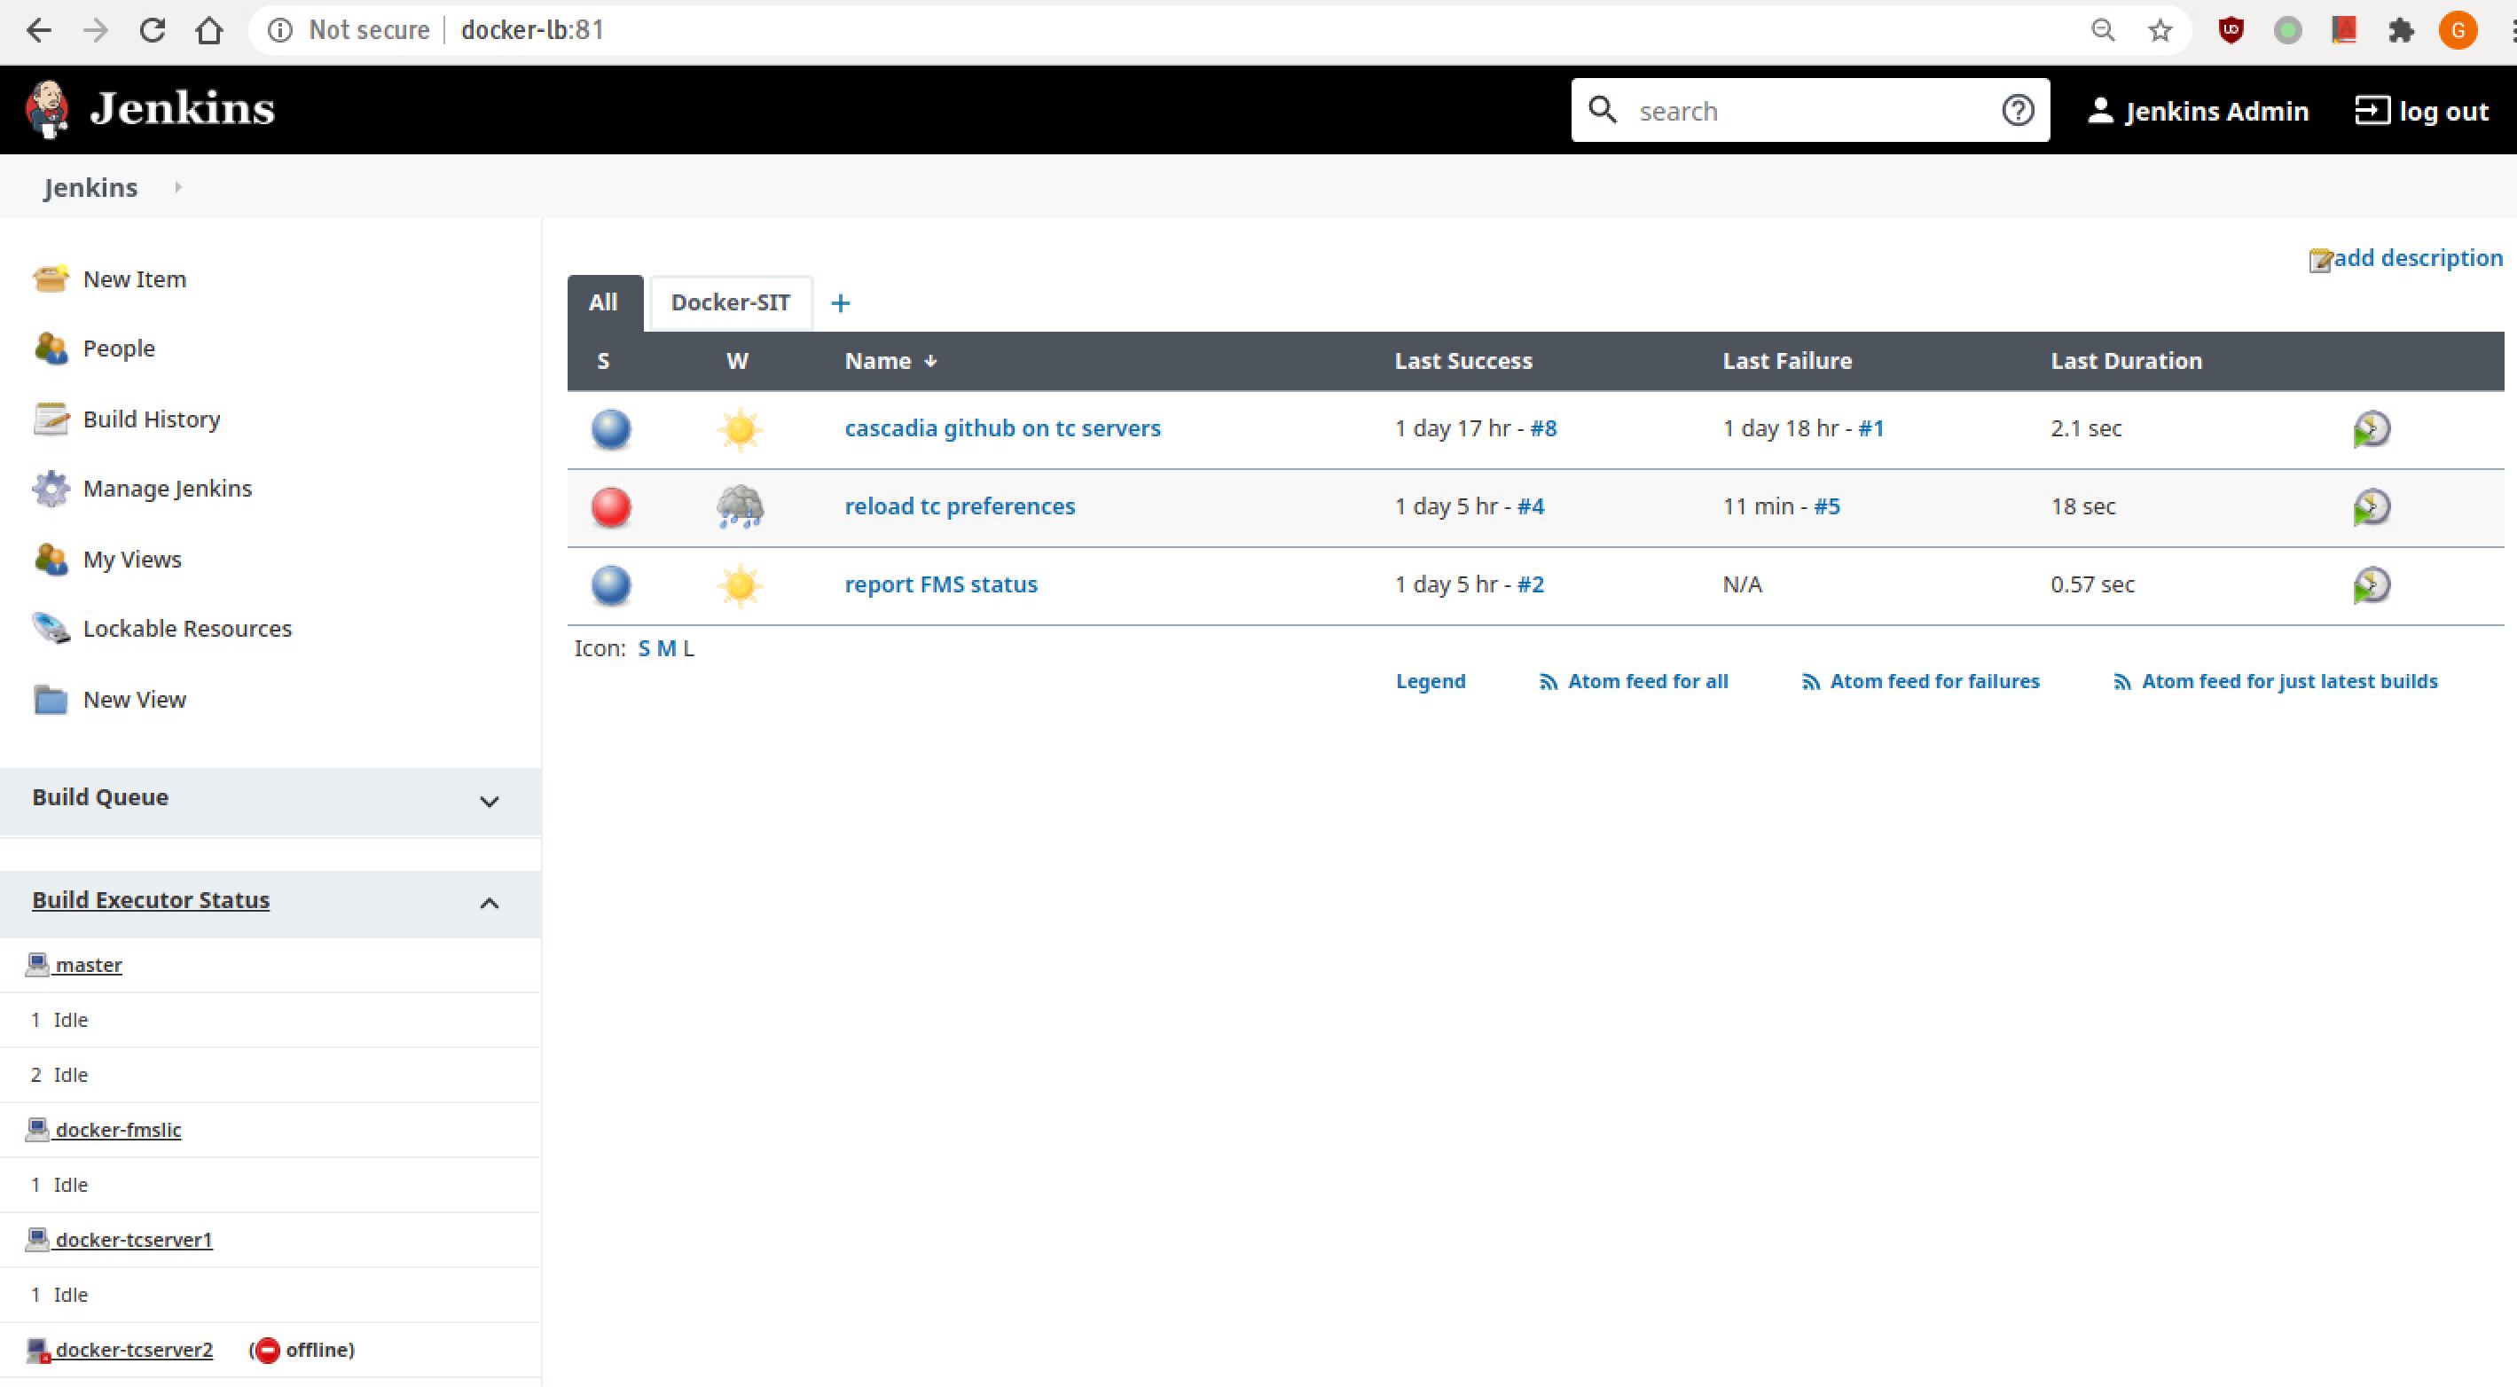Click the My Views icon

point(51,560)
